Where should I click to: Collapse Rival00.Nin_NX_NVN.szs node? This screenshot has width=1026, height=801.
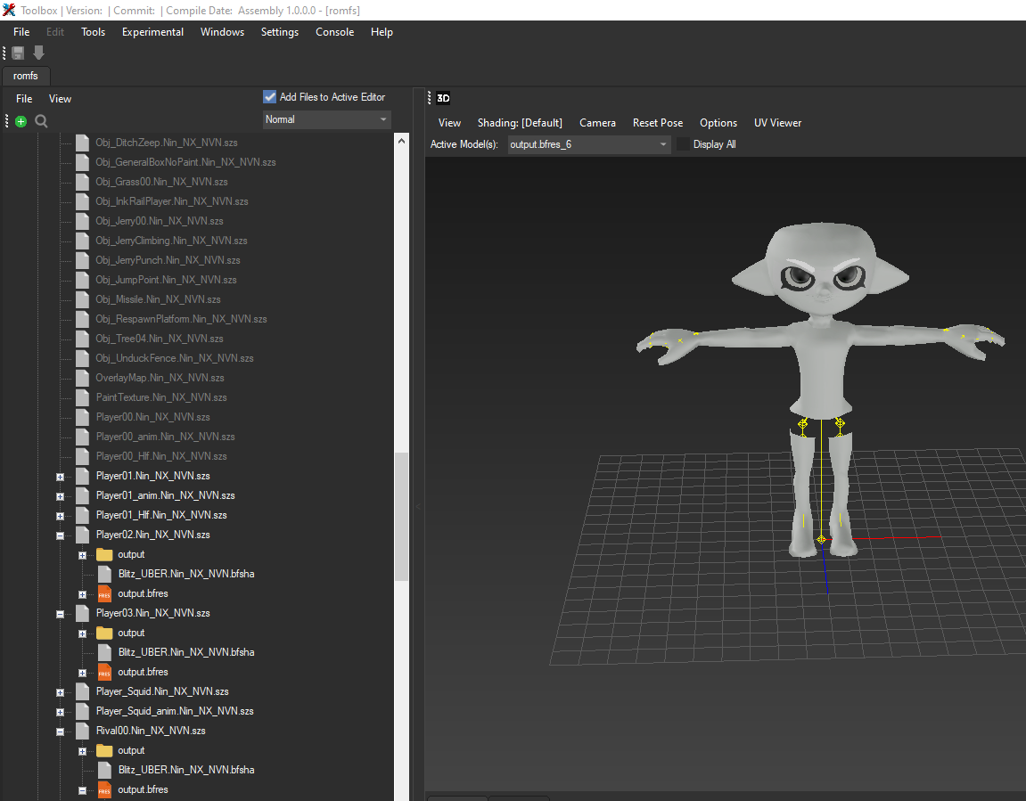61,732
